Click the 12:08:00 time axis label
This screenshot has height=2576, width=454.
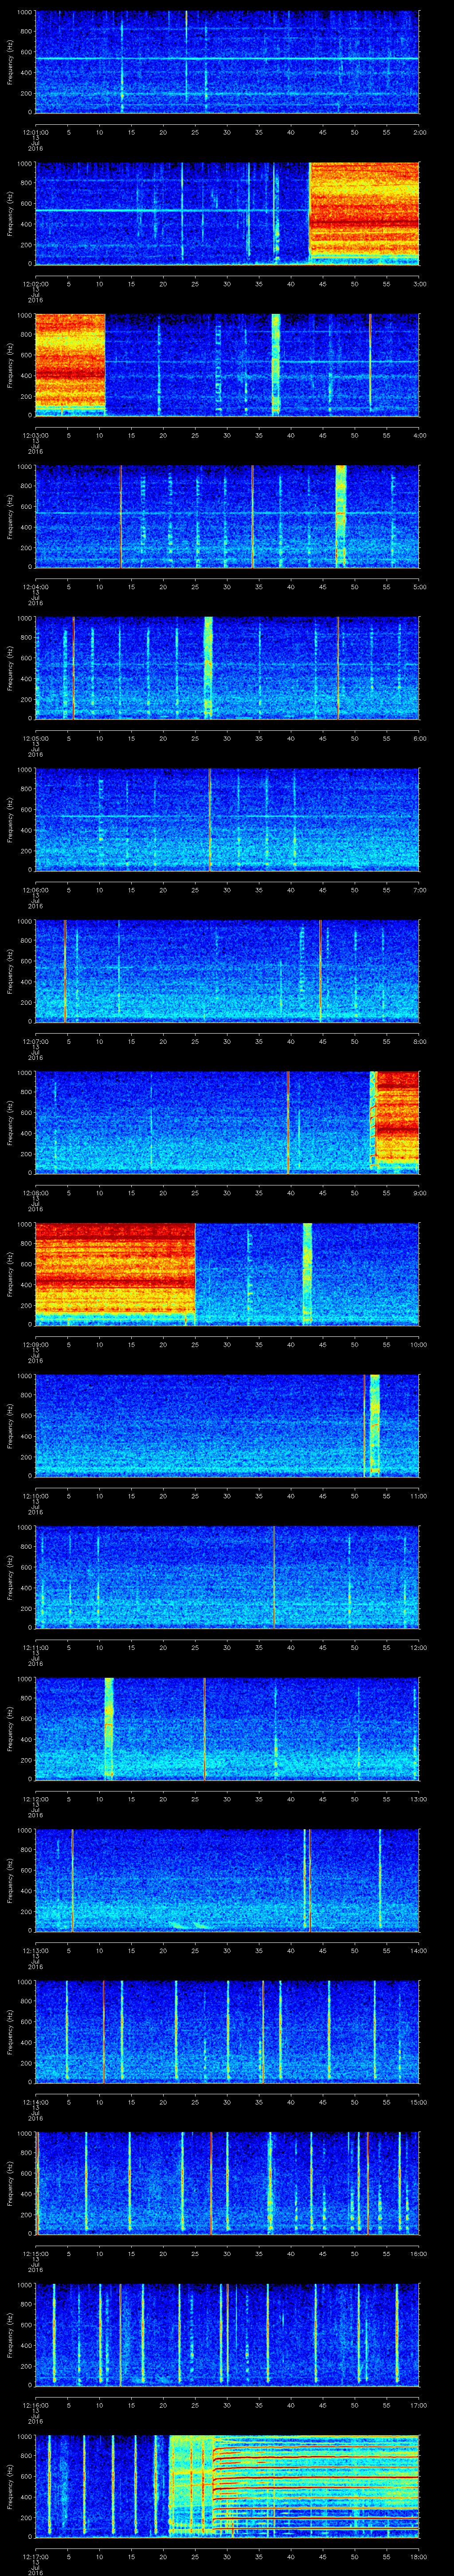click(x=35, y=1193)
